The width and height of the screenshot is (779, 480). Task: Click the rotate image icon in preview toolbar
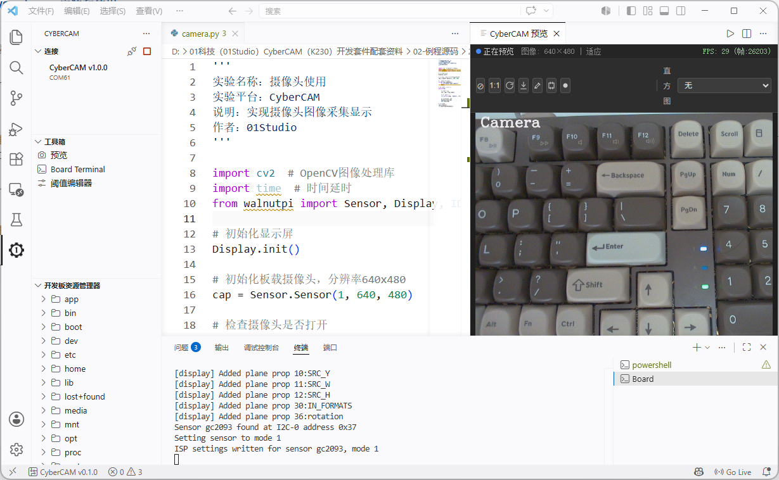tap(510, 85)
